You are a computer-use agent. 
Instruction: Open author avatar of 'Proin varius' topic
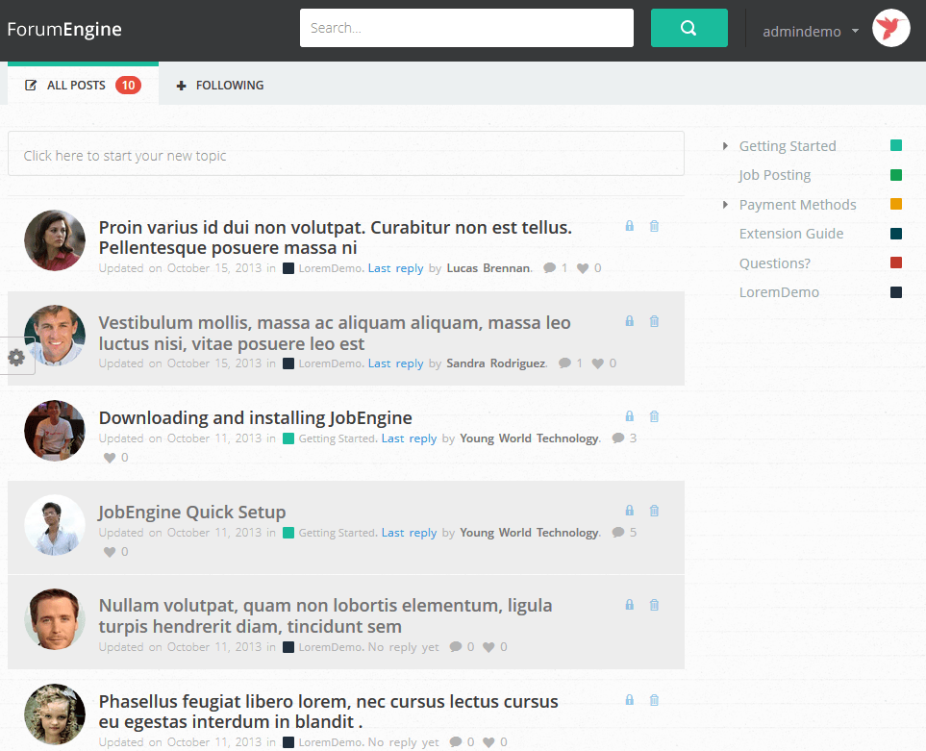pos(55,240)
